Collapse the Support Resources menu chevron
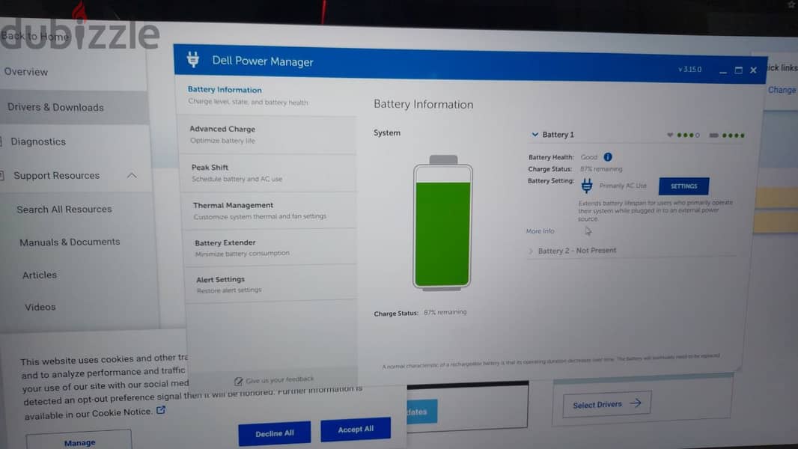This screenshot has height=449, width=798. coord(132,175)
